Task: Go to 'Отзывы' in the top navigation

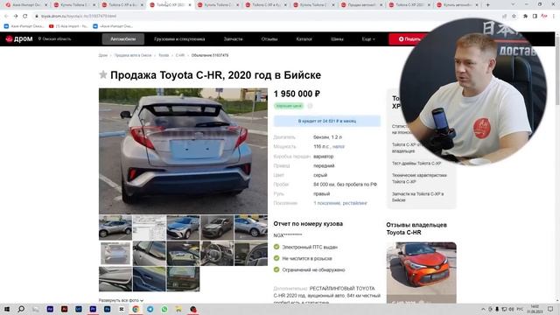Action: (269, 38)
